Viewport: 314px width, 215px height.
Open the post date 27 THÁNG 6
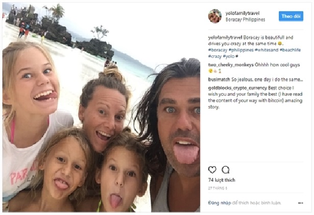tap(218, 188)
